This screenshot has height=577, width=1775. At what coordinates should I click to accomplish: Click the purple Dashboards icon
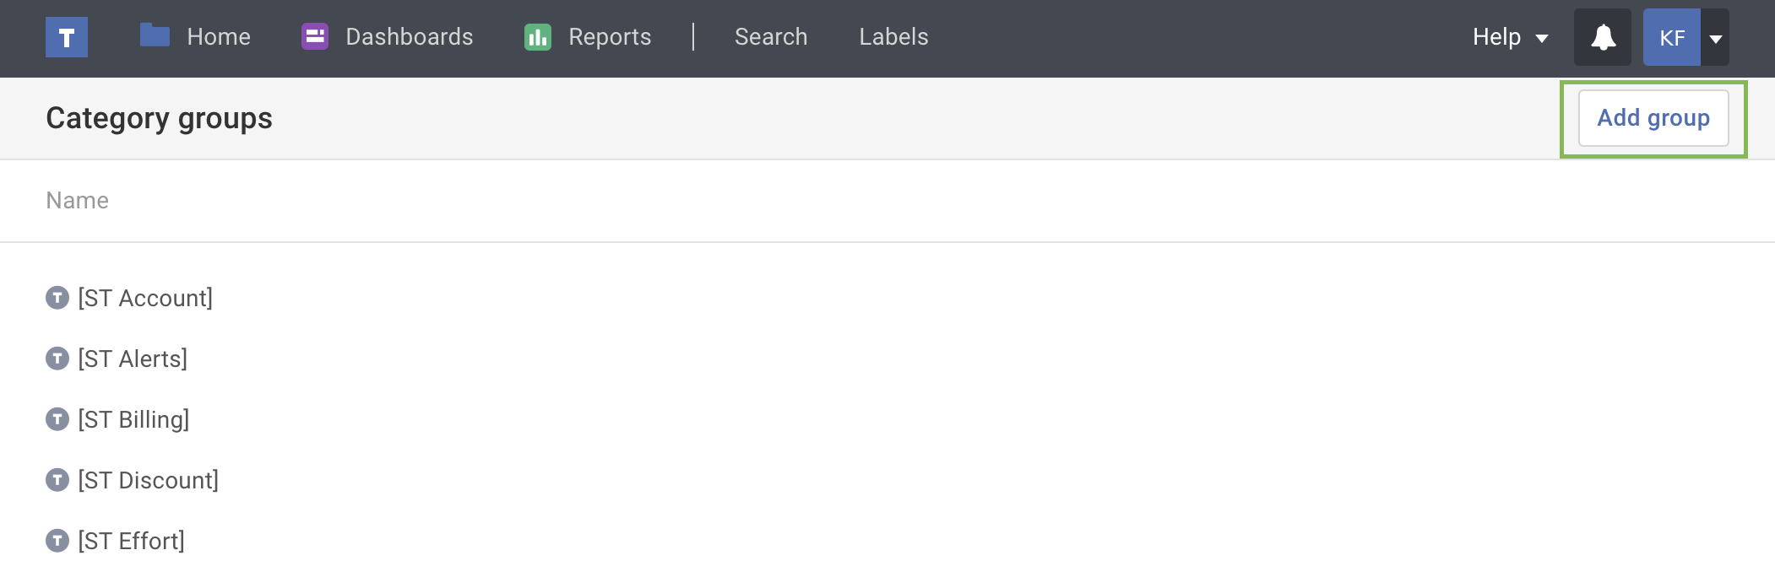pos(315,36)
